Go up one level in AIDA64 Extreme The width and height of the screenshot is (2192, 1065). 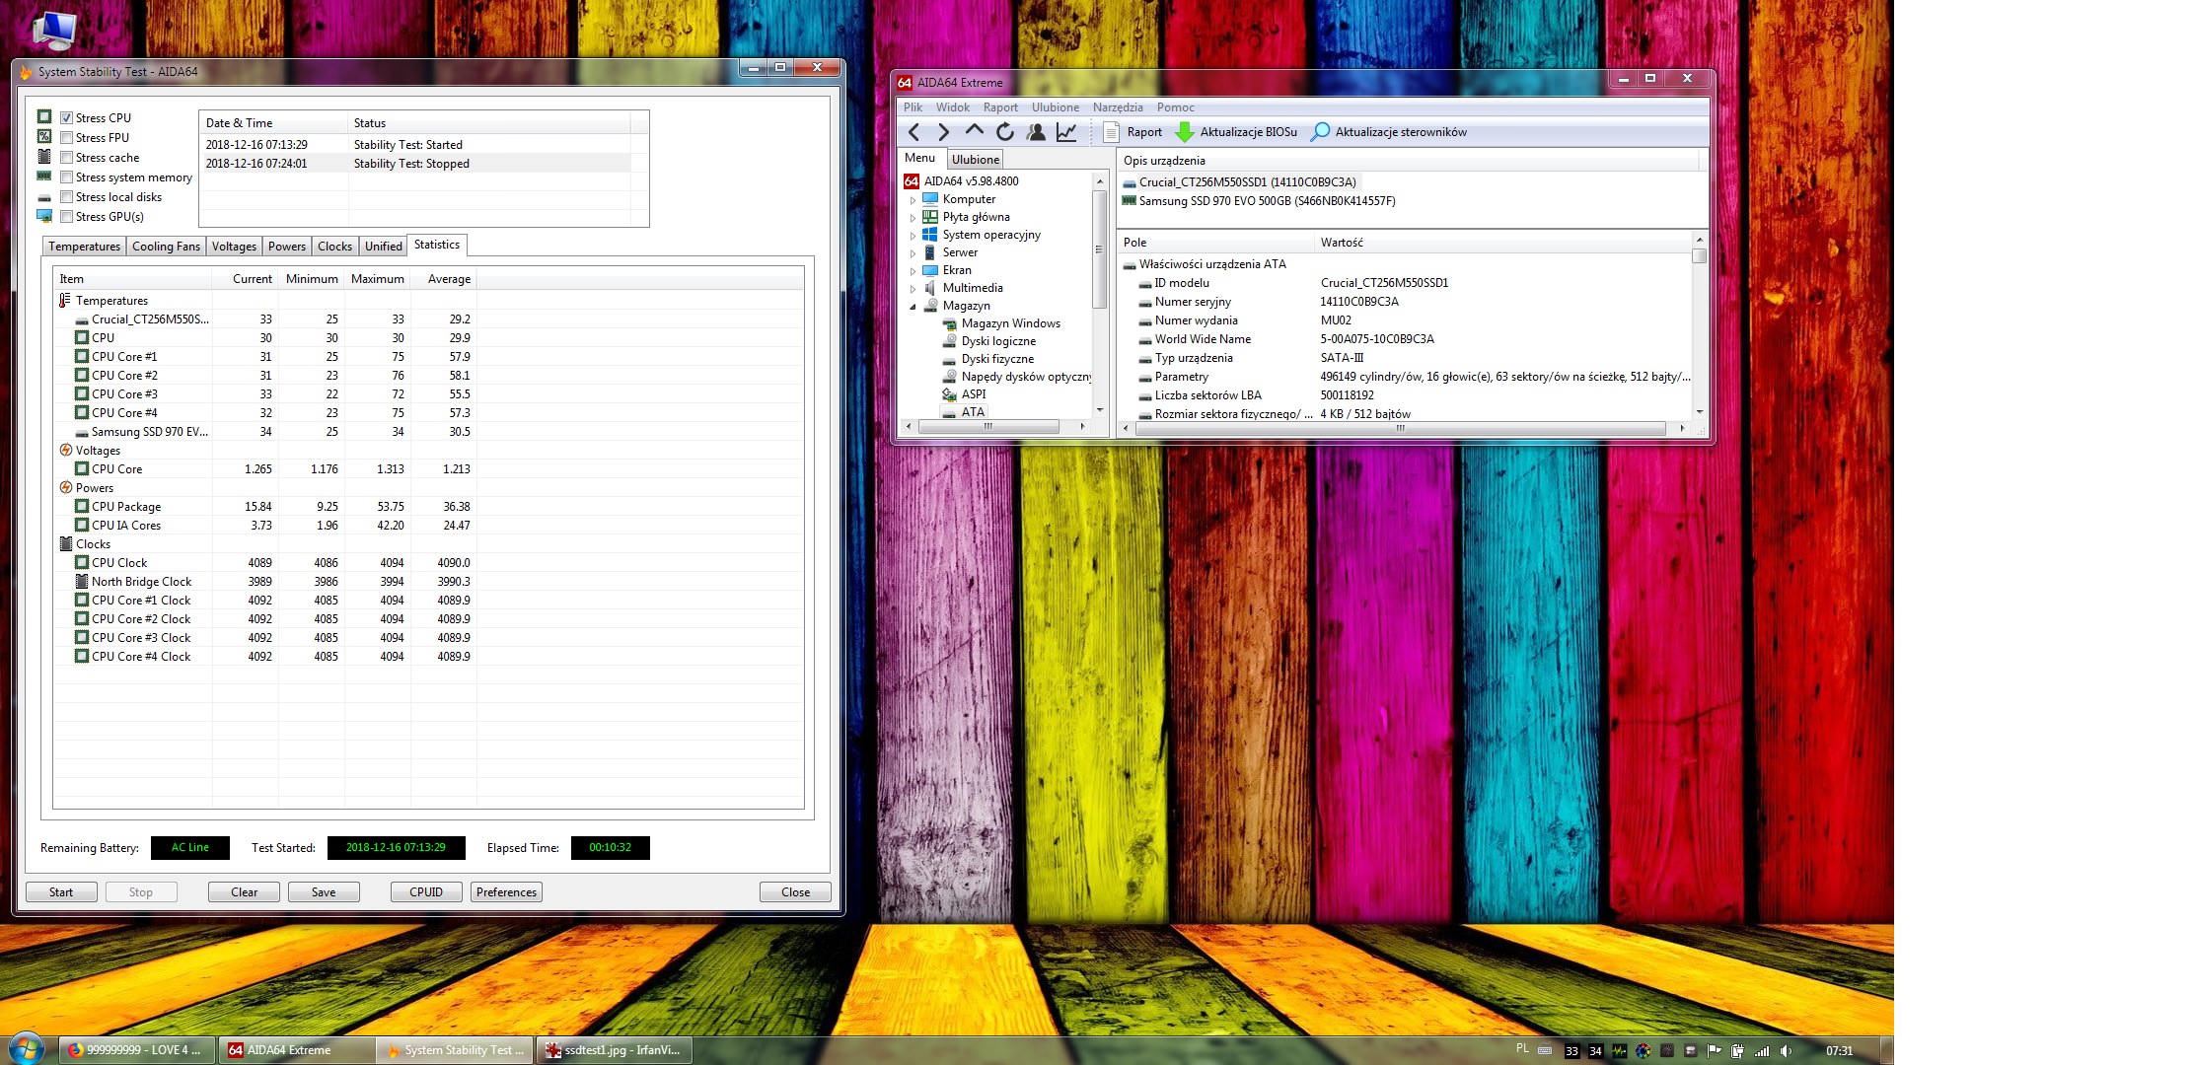(x=975, y=132)
